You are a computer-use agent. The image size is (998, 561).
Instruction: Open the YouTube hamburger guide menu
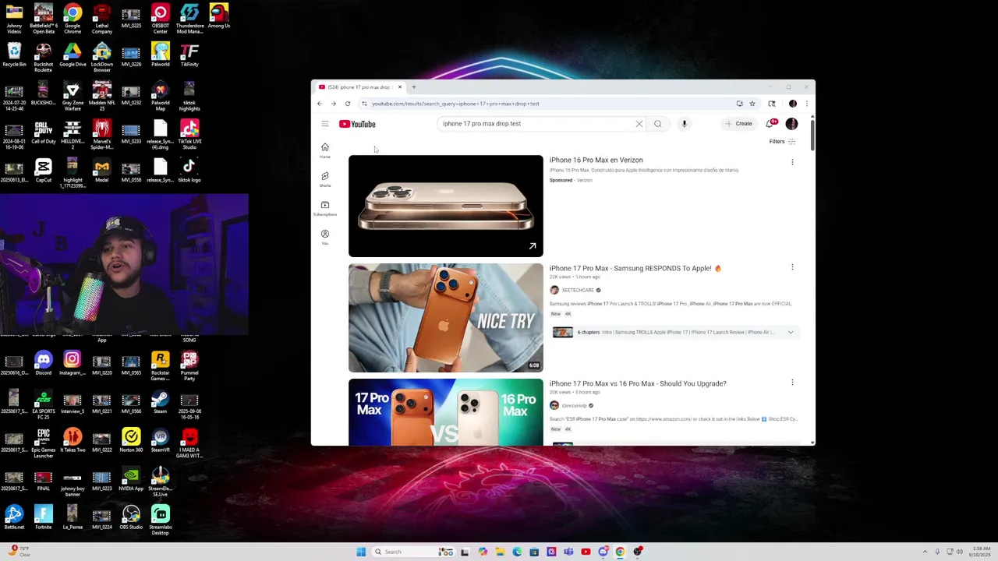[325, 124]
